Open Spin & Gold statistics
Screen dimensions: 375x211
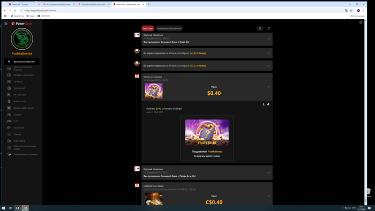coord(22,88)
